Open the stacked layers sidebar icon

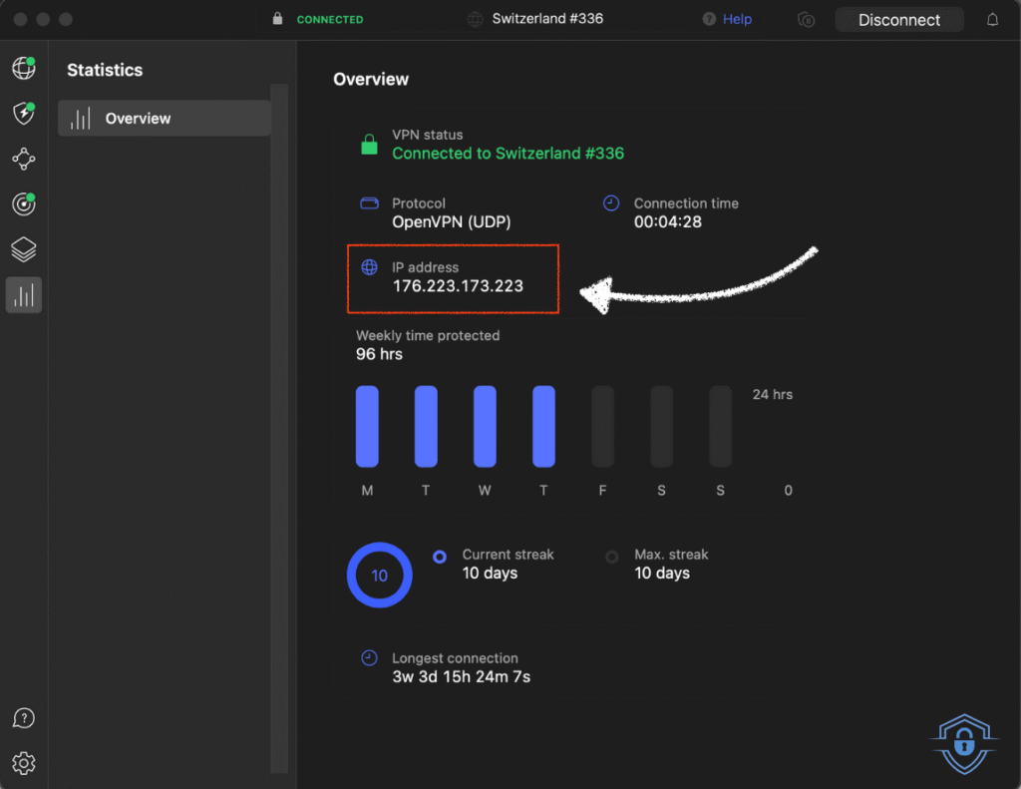coord(24,249)
